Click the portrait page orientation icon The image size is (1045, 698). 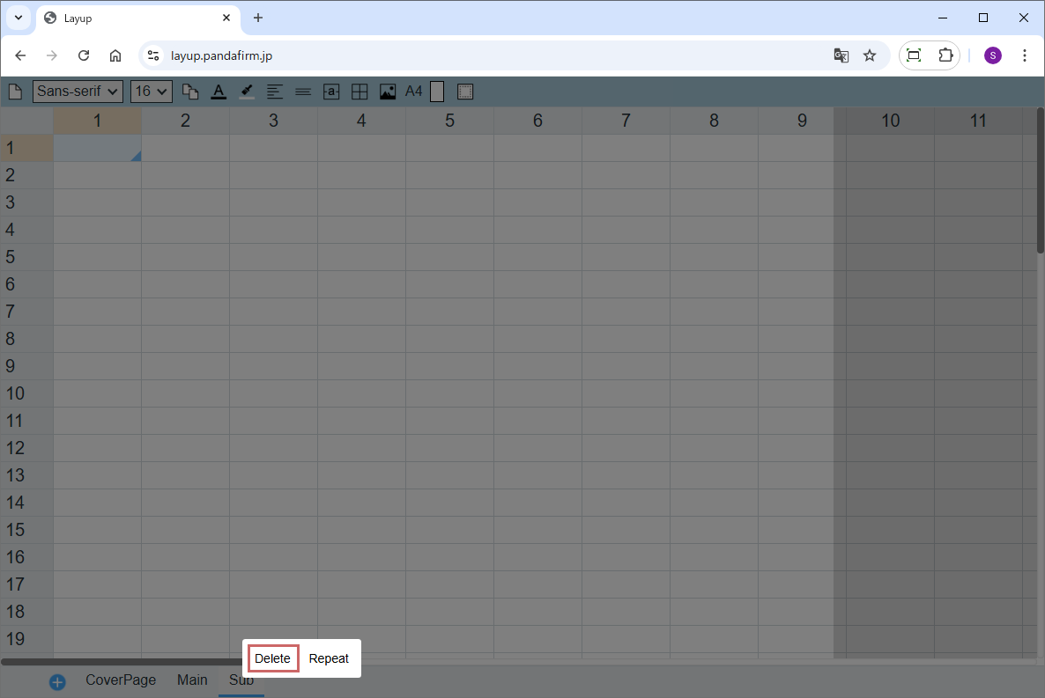[437, 92]
